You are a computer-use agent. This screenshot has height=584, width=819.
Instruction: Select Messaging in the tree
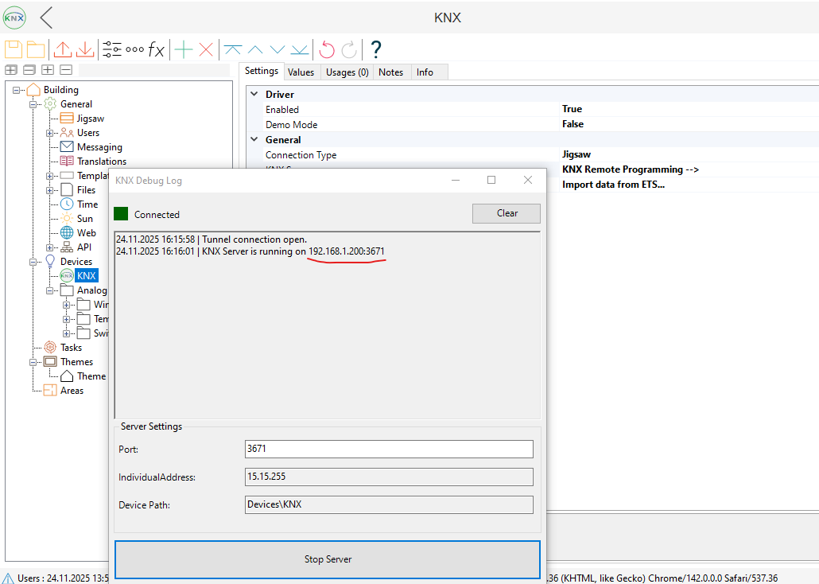99,147
